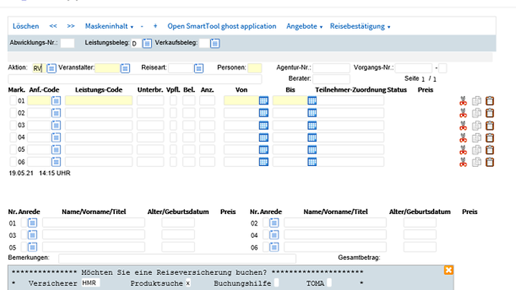The width and height of the screenshot is (516, 290).
Task: Click the copy icon for row 03
Action: (477, 125)
